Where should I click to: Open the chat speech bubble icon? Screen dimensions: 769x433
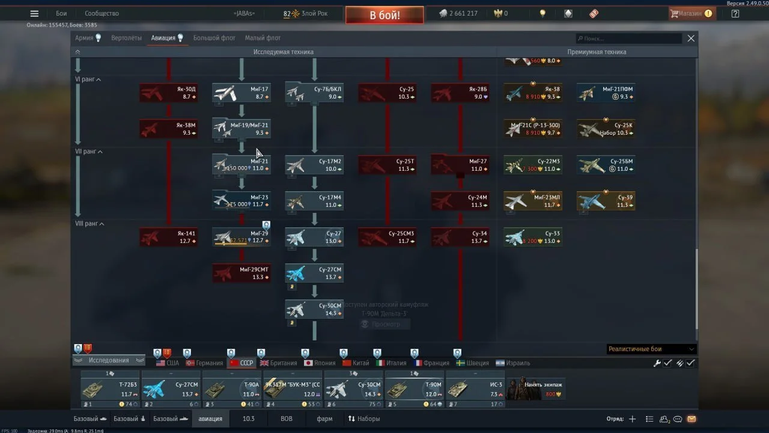[x=678, y=419]
